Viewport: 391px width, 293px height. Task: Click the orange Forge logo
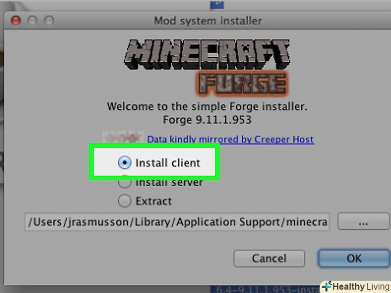(x=242, y=84)
